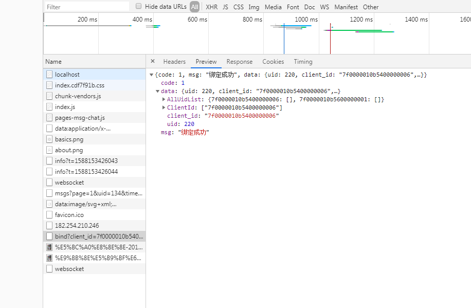This screenshot has height=308, width=471.
Task: Click the Filter text input field
Action: [x=87, y=7]
